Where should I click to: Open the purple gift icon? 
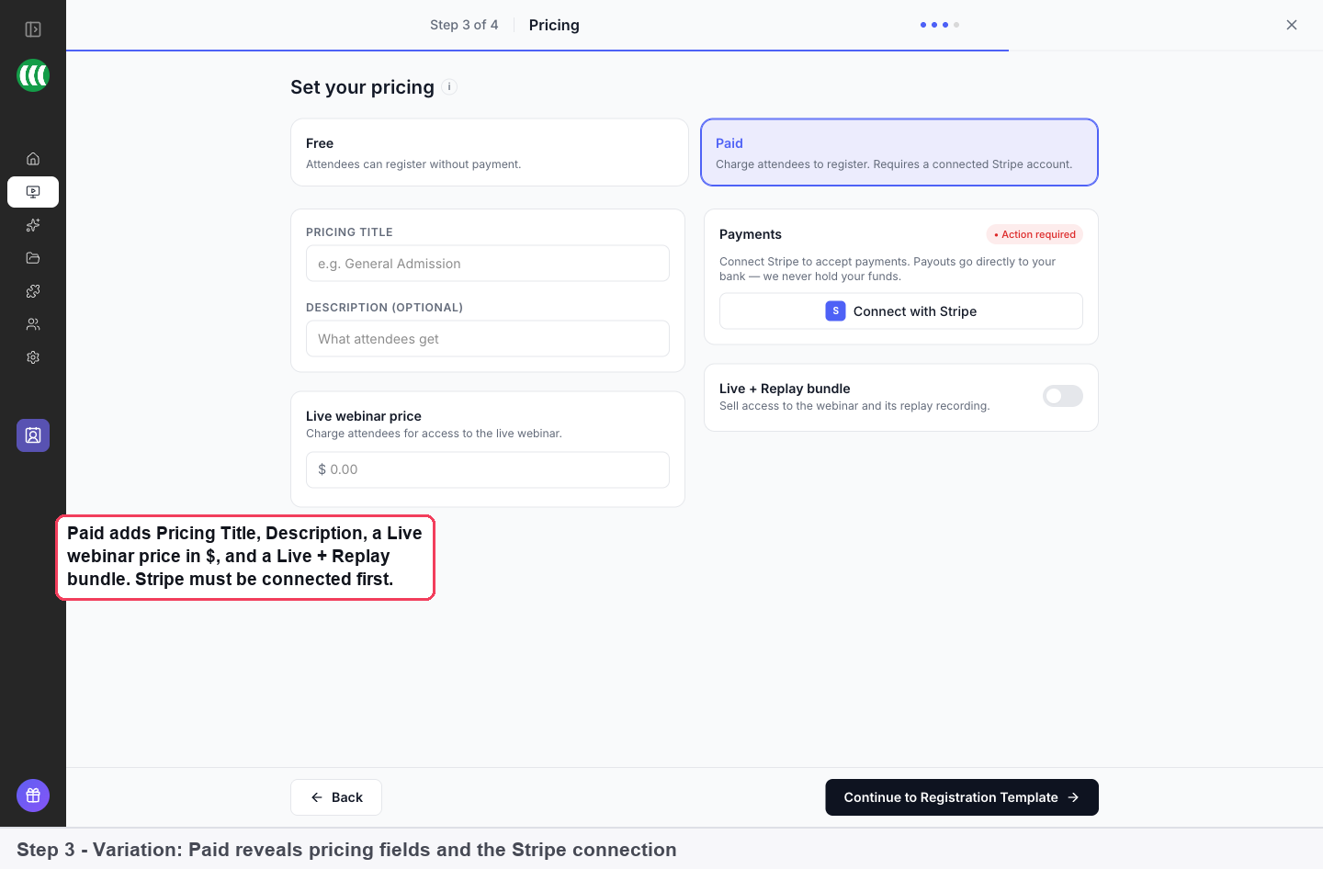[33, 796]
